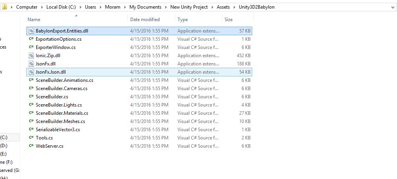Click the SceneBuilder.Cameras.cs file icon
This screenshot has width=397, height=179.
pyautogui.click(x=31, y=89)
